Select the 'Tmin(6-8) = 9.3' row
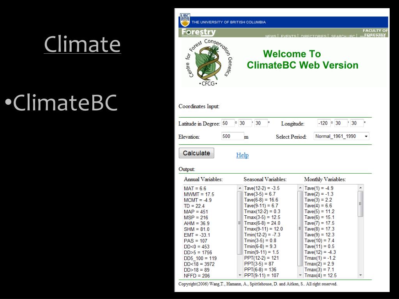399x299 pixels. pyautogui.click(x=260, y=246)
